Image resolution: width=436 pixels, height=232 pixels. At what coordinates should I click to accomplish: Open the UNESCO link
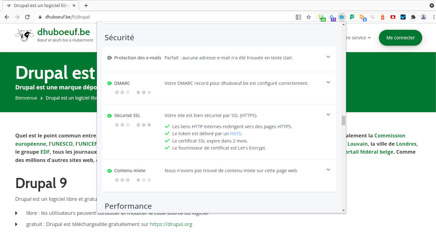(62, 144)
